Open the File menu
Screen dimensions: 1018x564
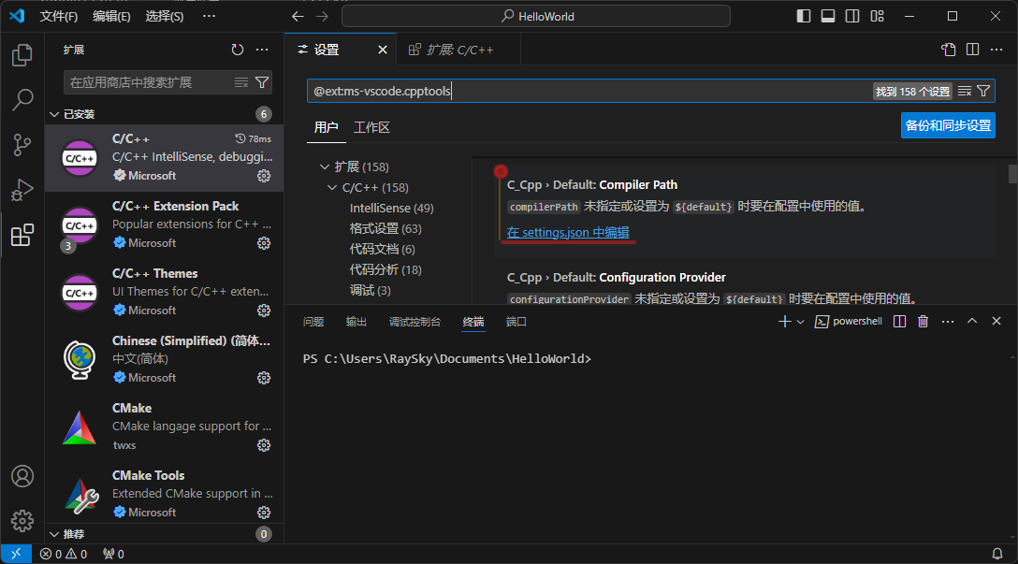[x=58, y=16]
